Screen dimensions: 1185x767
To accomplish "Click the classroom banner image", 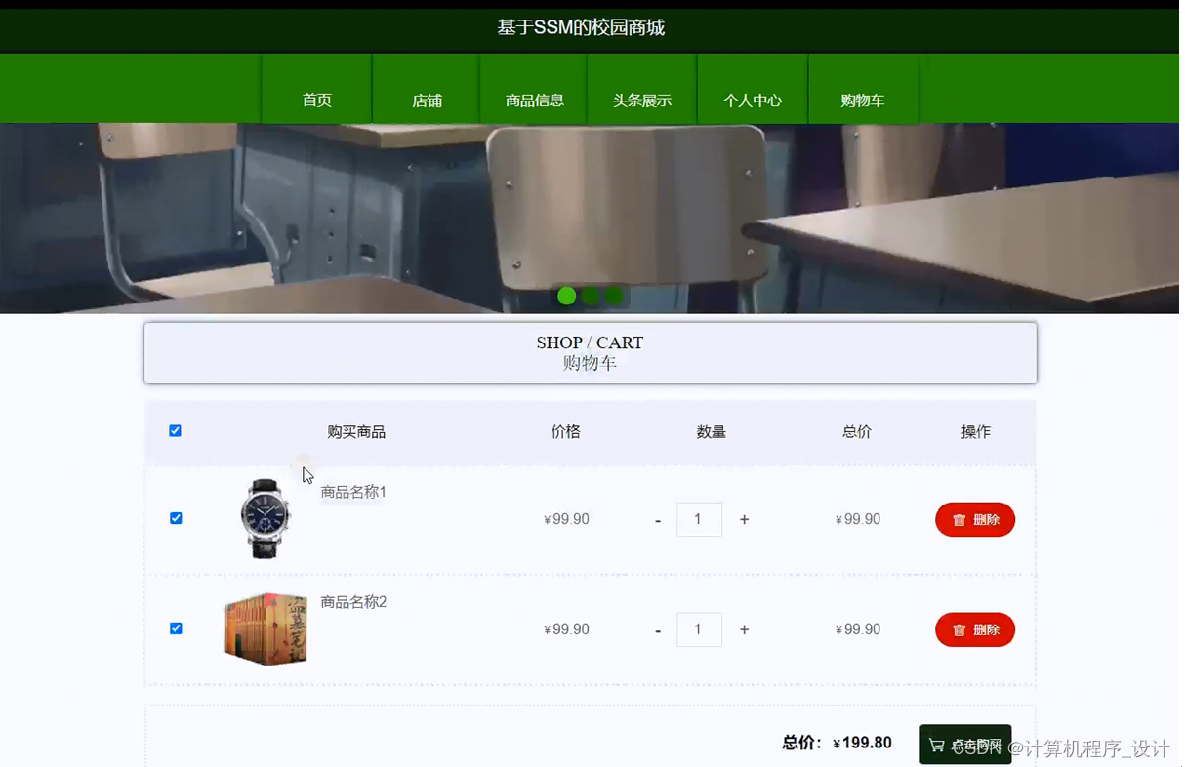I will (590, 219).
